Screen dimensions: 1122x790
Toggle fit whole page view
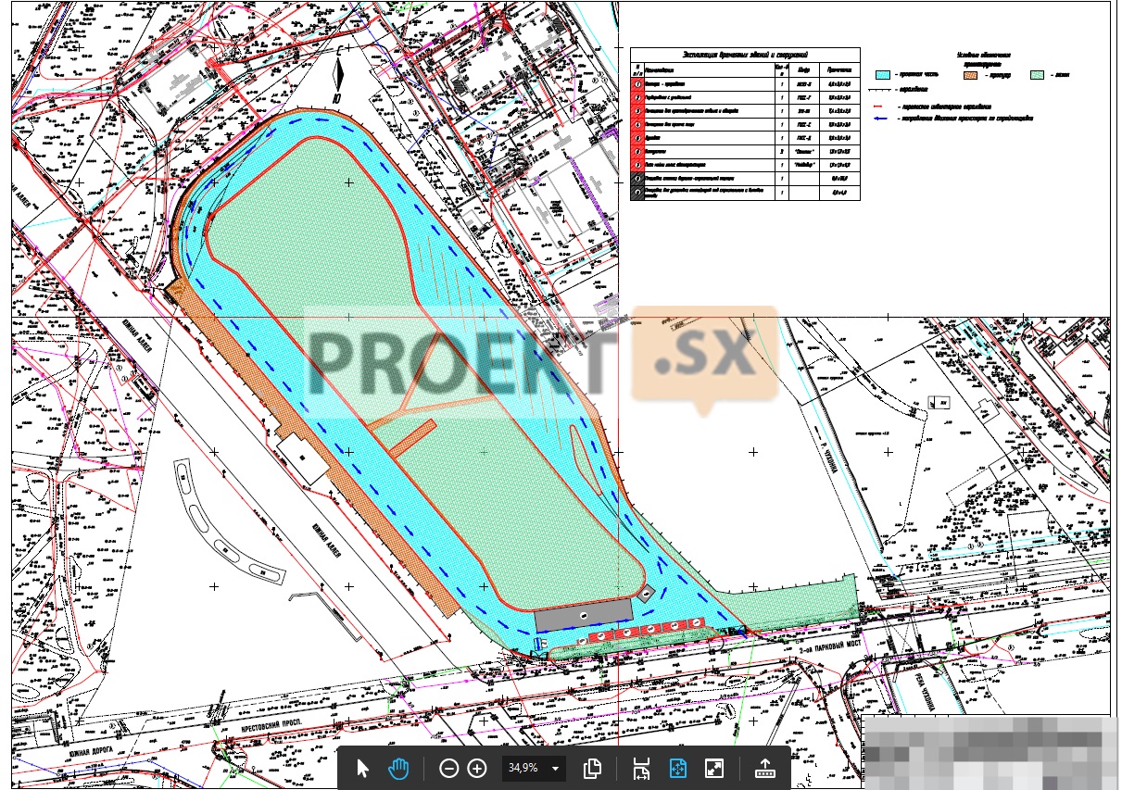click(677, 769)
